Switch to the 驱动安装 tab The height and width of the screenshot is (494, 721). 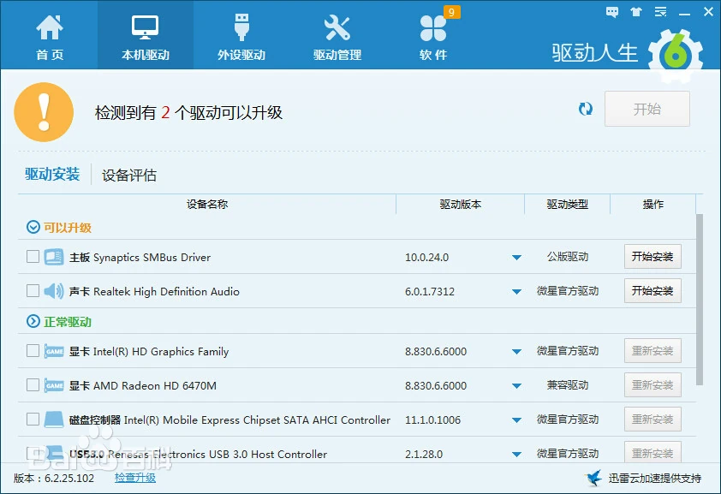click(51, 175)
